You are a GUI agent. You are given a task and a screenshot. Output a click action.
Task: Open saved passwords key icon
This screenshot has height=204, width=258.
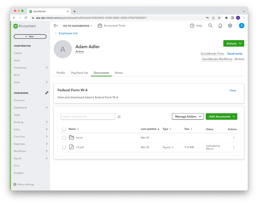[208, 18]
